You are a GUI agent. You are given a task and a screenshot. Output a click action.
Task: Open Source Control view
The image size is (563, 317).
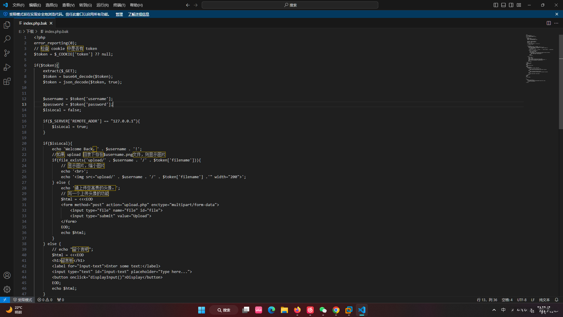[x=7, y=53]
